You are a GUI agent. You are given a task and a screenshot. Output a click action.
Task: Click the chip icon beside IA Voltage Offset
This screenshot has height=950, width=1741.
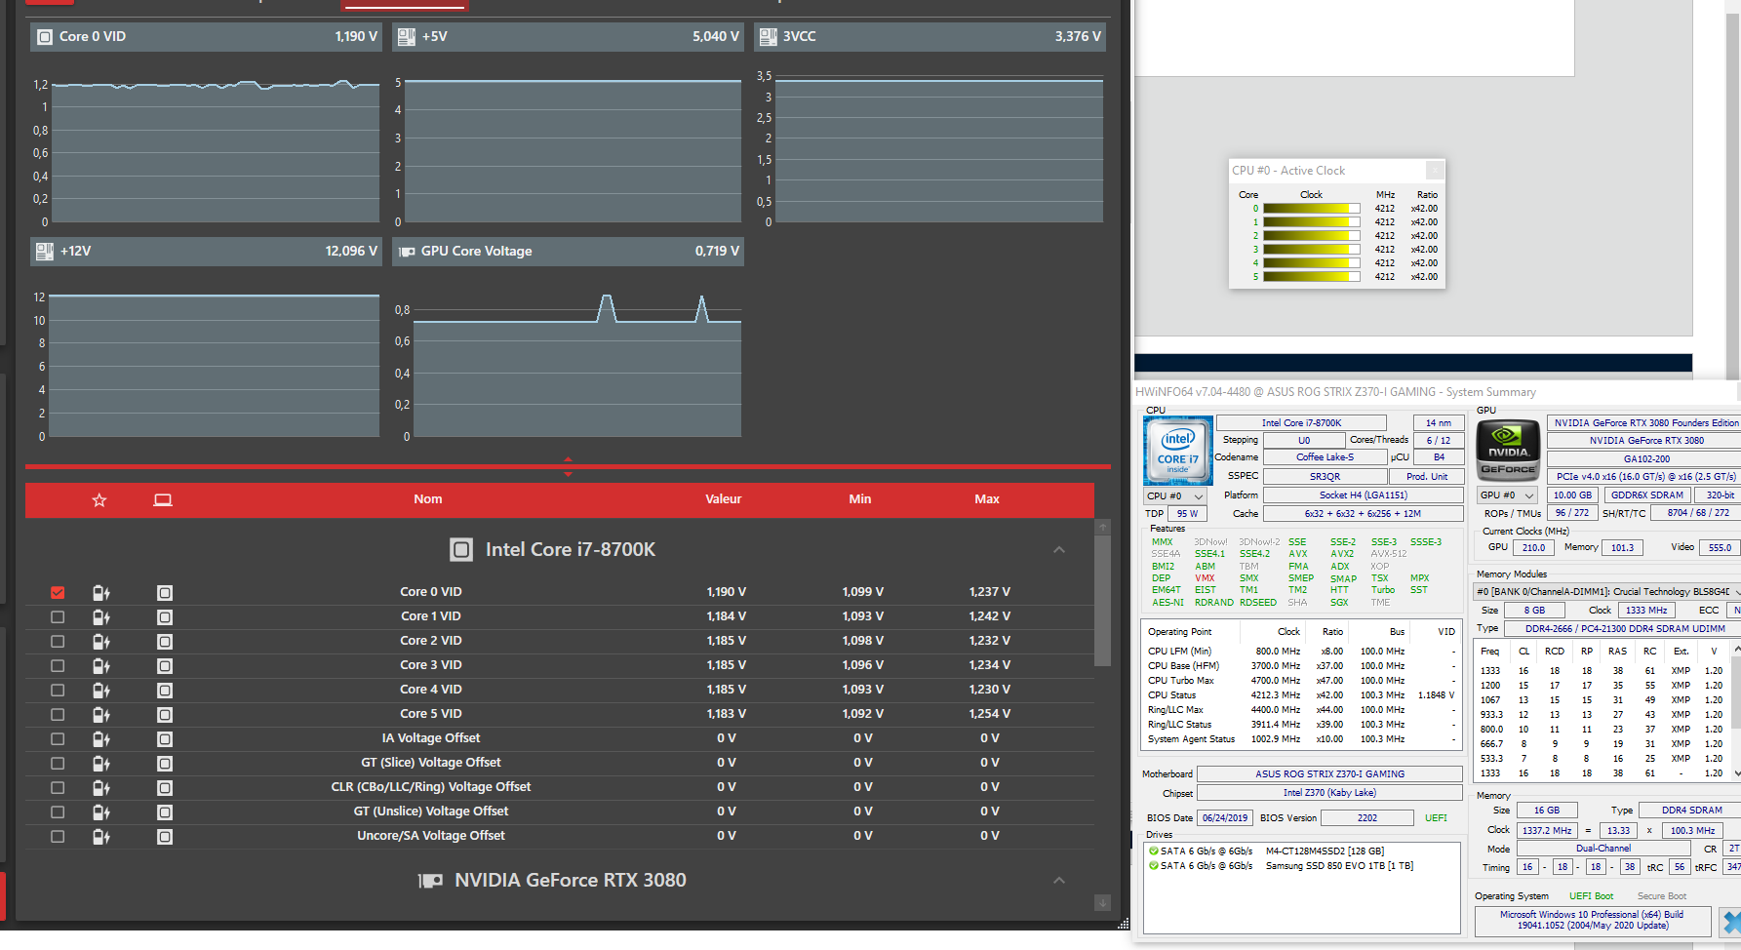[165, 739]
